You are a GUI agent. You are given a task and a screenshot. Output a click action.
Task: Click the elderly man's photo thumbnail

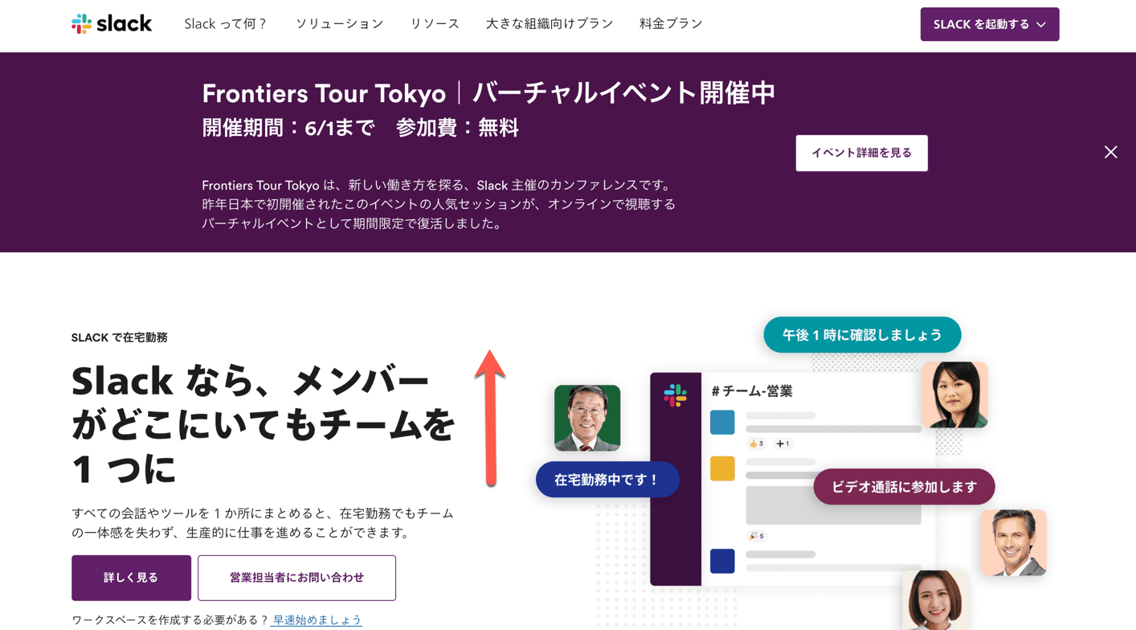[x=587, y=418]
